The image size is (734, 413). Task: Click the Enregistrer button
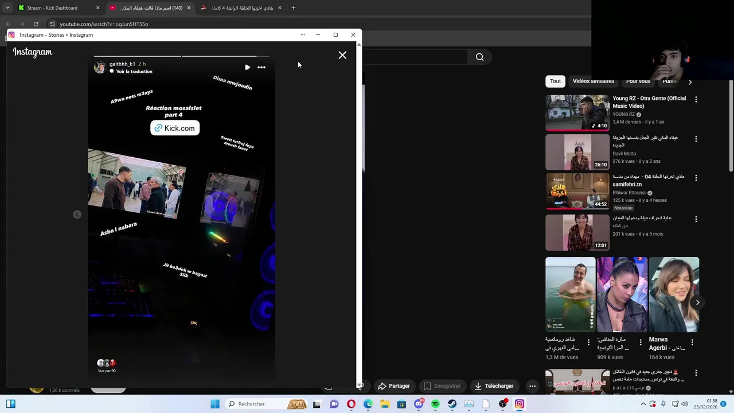click(x=442, y=386)
